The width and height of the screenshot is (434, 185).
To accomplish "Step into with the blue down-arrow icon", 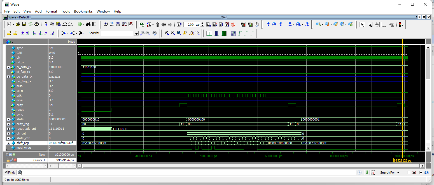I will (268, 24).
